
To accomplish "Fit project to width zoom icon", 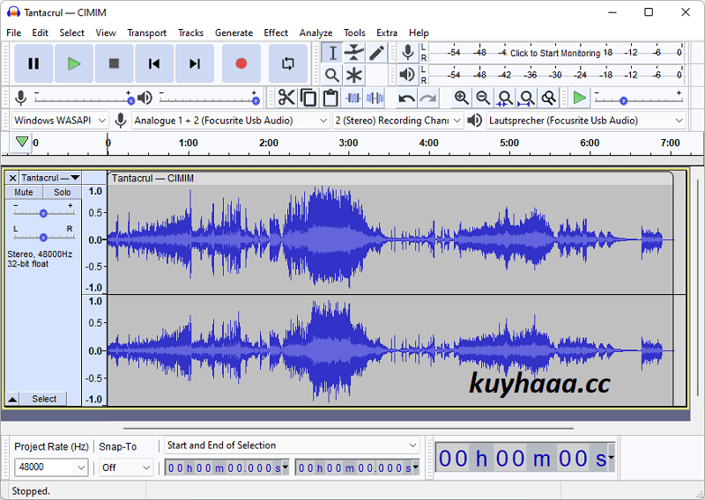I will click(527, 98).
